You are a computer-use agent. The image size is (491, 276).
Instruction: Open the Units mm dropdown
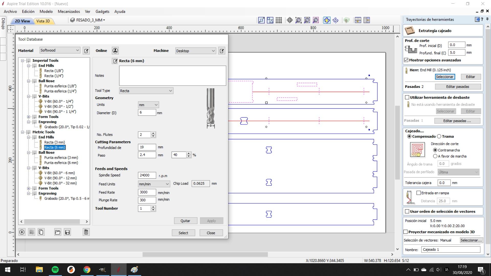[148, 105]
